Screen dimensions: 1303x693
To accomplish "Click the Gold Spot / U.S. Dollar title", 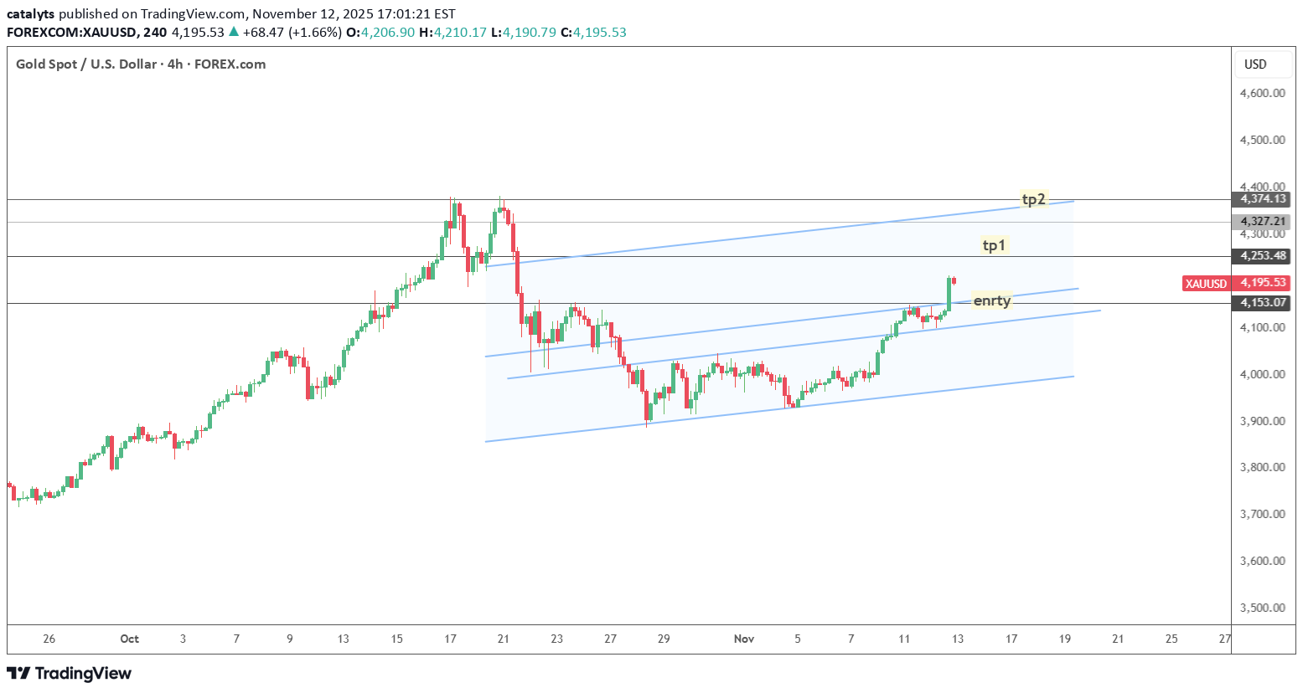I will point(85,64).
